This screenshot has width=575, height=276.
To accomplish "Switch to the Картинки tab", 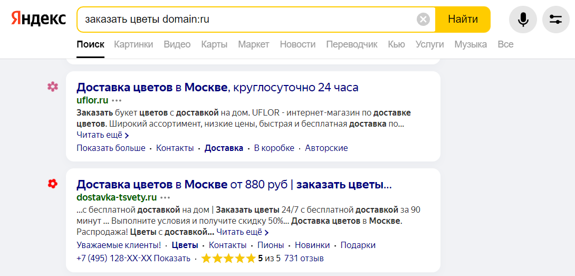I will click(133, 45).
